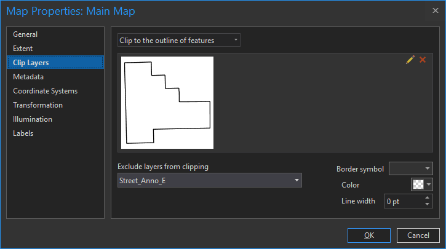Select the Clip Layers tab
The height and width of the screenshot is (249, 446).
31,63
